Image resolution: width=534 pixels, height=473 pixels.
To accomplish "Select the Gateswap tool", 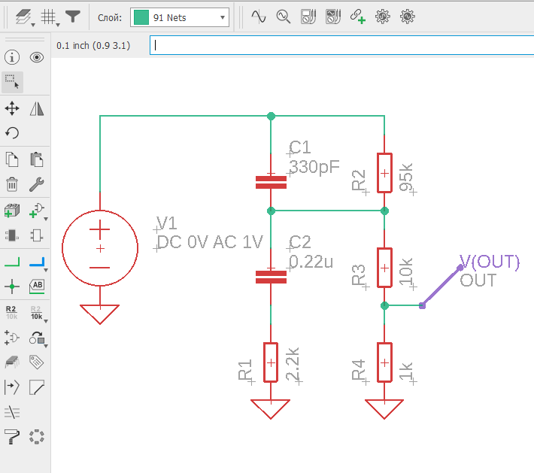I will click(x=12, y=338).
